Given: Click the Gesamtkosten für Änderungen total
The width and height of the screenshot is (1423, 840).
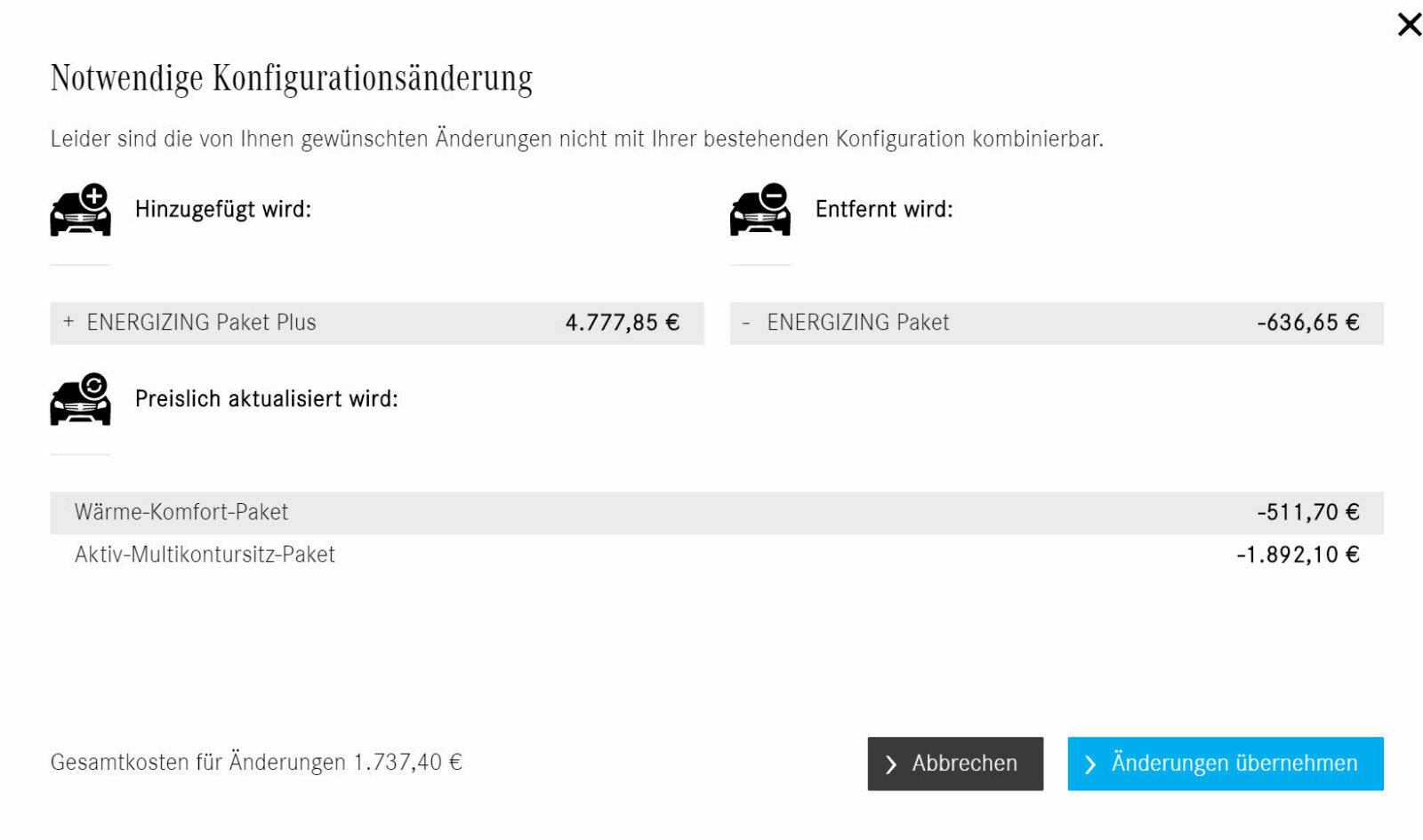Looking at the screenshot, I should click(258, 762).
